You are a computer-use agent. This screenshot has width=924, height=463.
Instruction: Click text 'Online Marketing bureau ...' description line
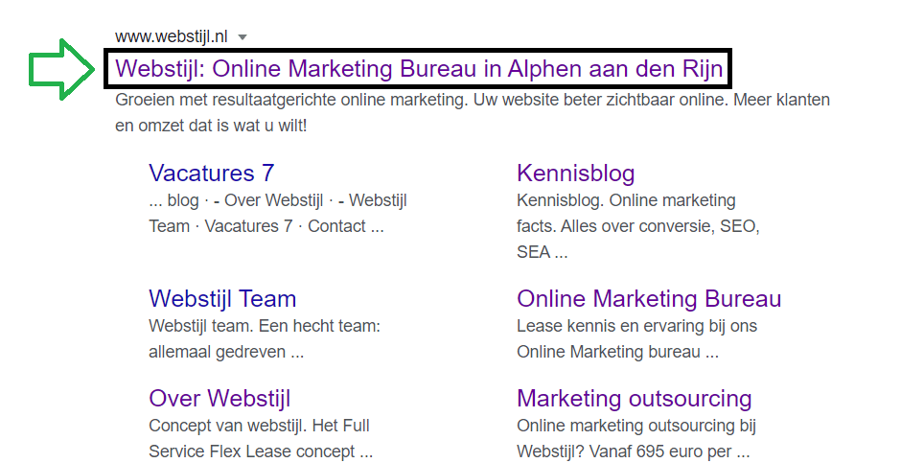[617, 352]
